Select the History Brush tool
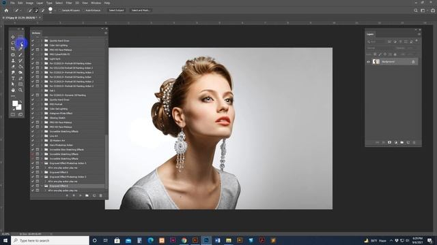This screenshot has width=437, height=245. (x=20, y=61)
